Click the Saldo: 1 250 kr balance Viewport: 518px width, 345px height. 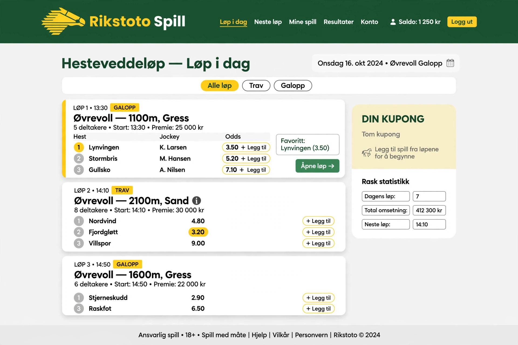coord(420,22)
